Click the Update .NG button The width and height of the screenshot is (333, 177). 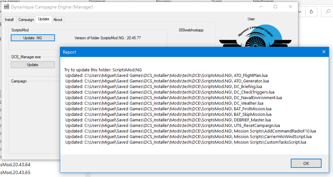(33, 38)
